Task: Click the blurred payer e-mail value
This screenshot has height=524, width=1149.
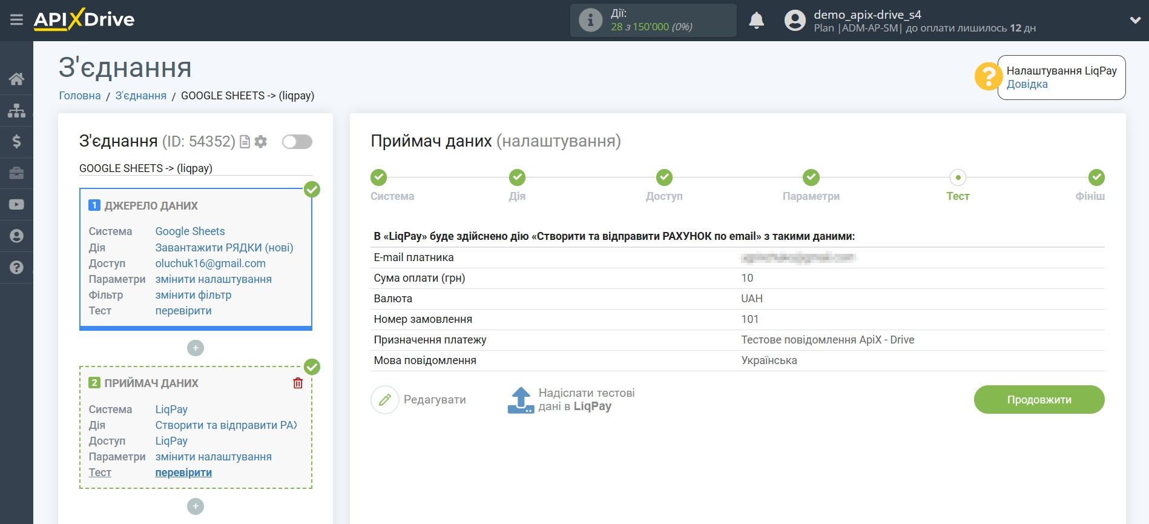Action: click(798, 258)
